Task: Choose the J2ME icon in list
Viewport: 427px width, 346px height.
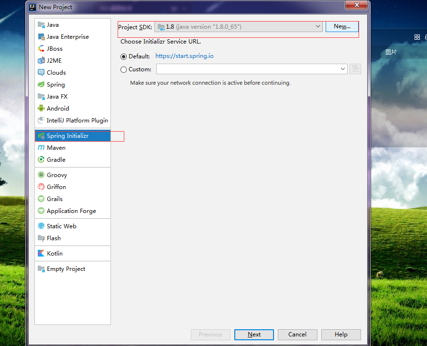Action: (41, 60)
